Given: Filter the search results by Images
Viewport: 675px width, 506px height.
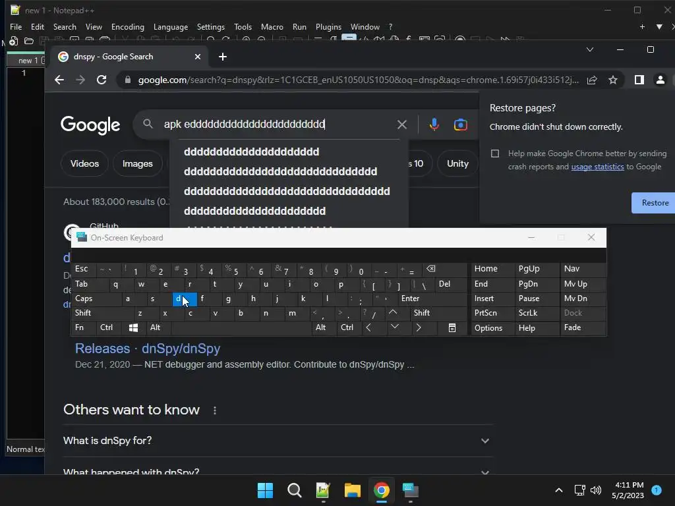Looking at the screenshot, I should coord(137,163).
